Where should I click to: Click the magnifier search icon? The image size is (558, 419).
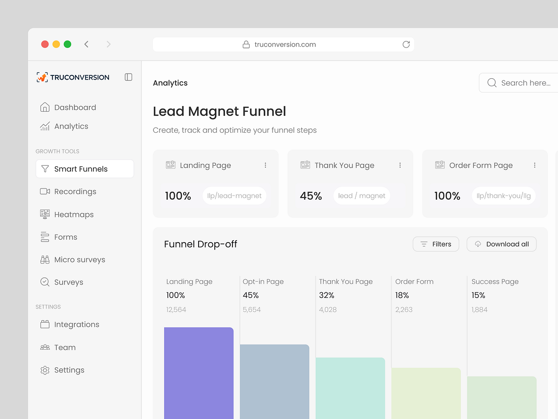(492, 83)
